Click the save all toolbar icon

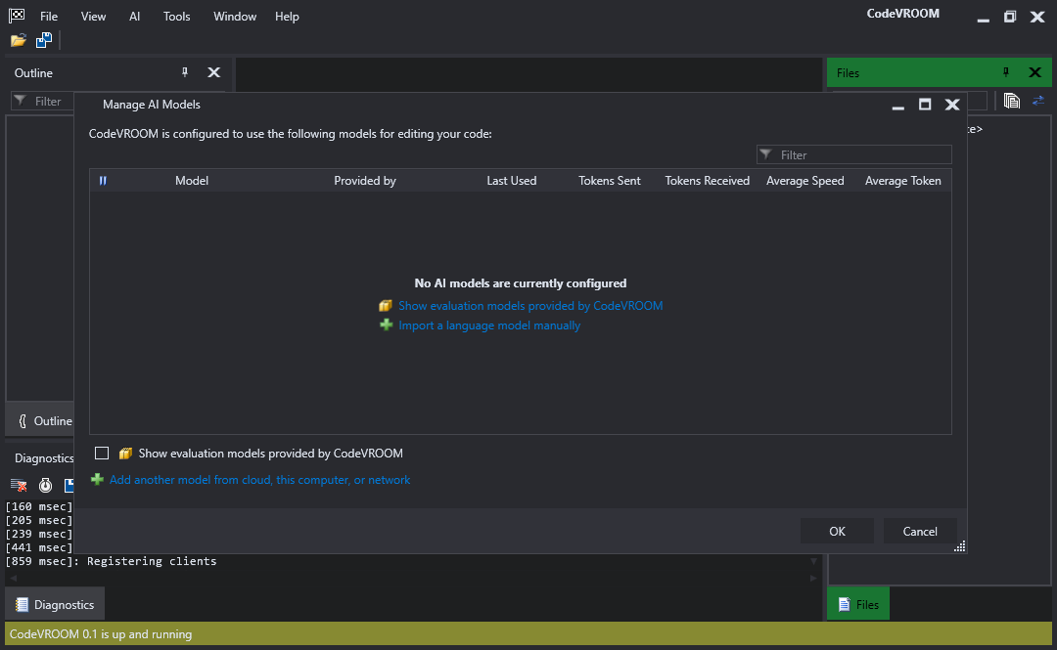pos(44,40)
